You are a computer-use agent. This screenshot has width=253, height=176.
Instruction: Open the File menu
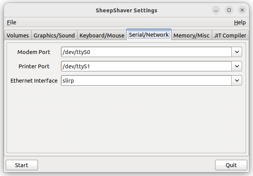12,22
